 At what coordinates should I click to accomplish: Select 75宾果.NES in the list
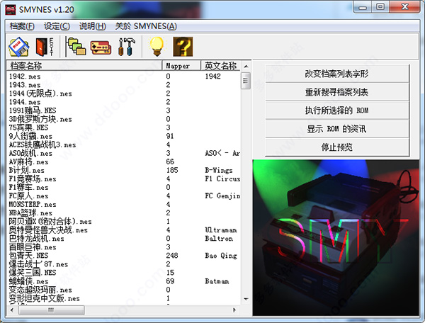coord(29,127)
